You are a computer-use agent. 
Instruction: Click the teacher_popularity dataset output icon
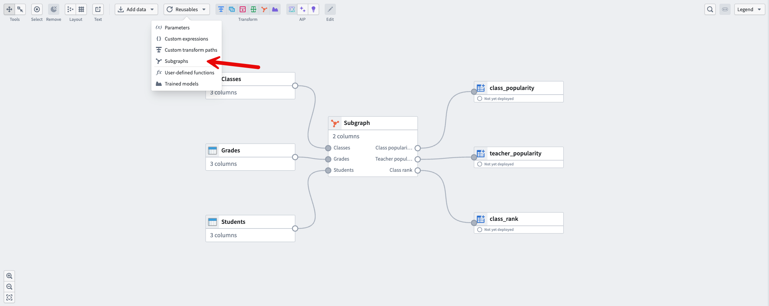pos(481,153)
